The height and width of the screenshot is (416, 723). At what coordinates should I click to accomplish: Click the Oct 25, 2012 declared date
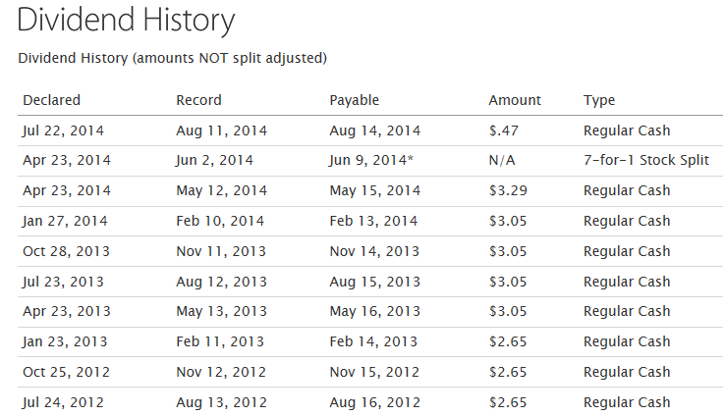64,372
